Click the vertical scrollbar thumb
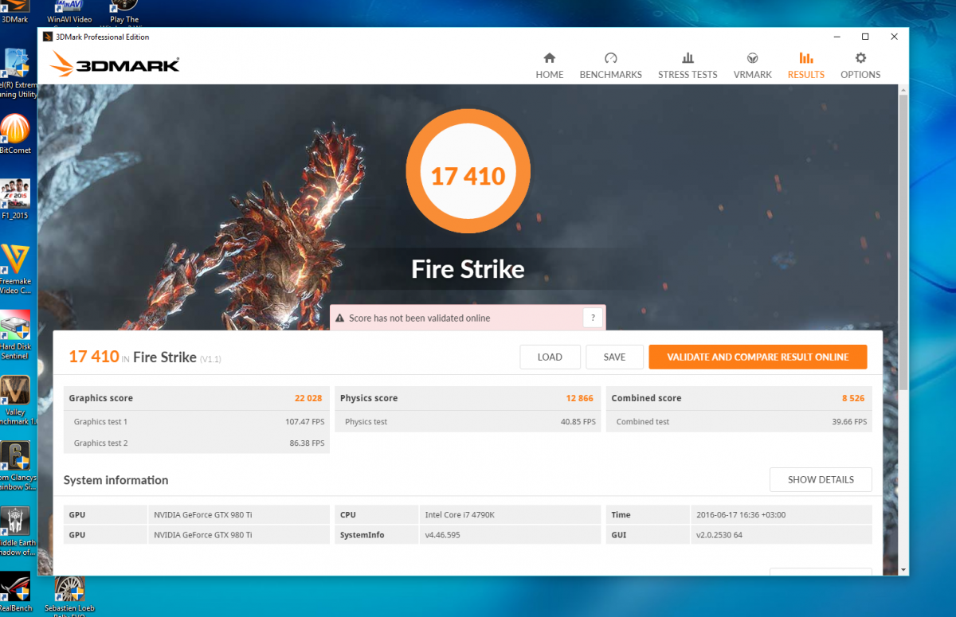 903,242
